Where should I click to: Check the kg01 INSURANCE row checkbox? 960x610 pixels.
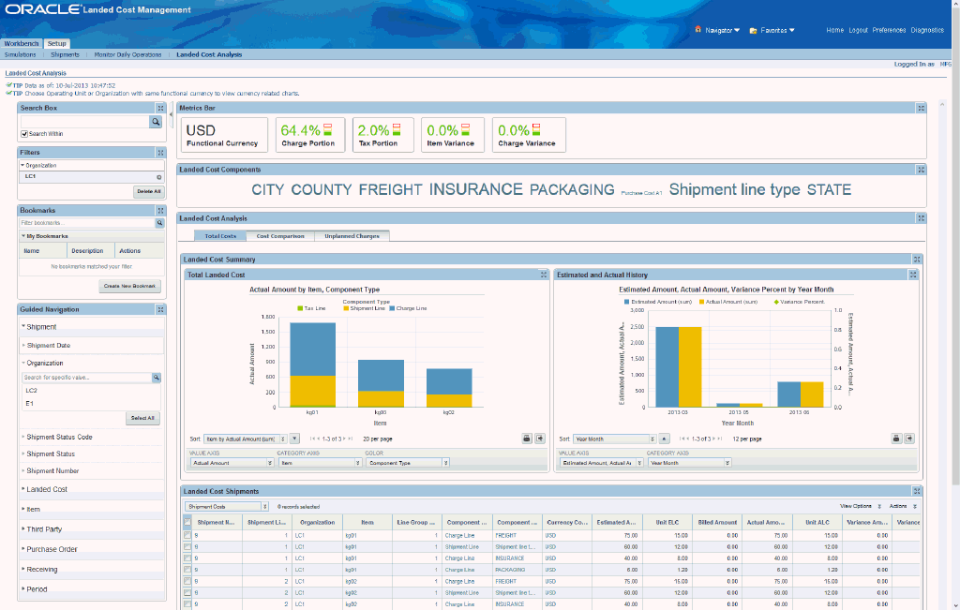187,558
